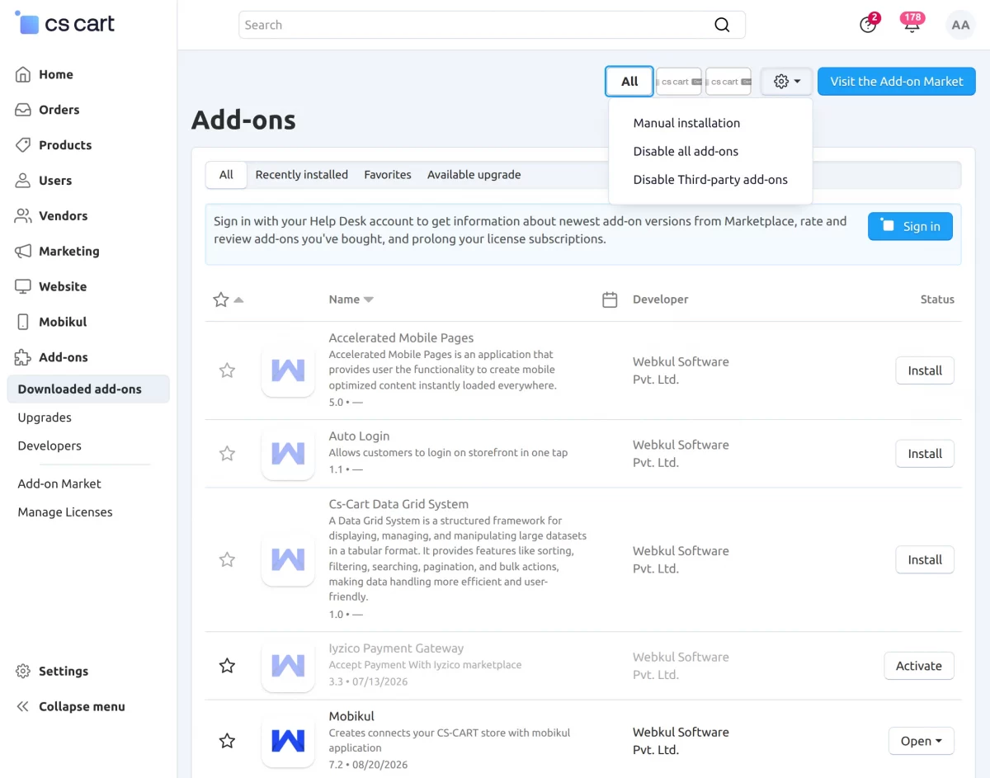Image resolution: width=990 pixels, height=778 pixels.
Task: Click the Vendors people icon
Action: coord(23,216)
